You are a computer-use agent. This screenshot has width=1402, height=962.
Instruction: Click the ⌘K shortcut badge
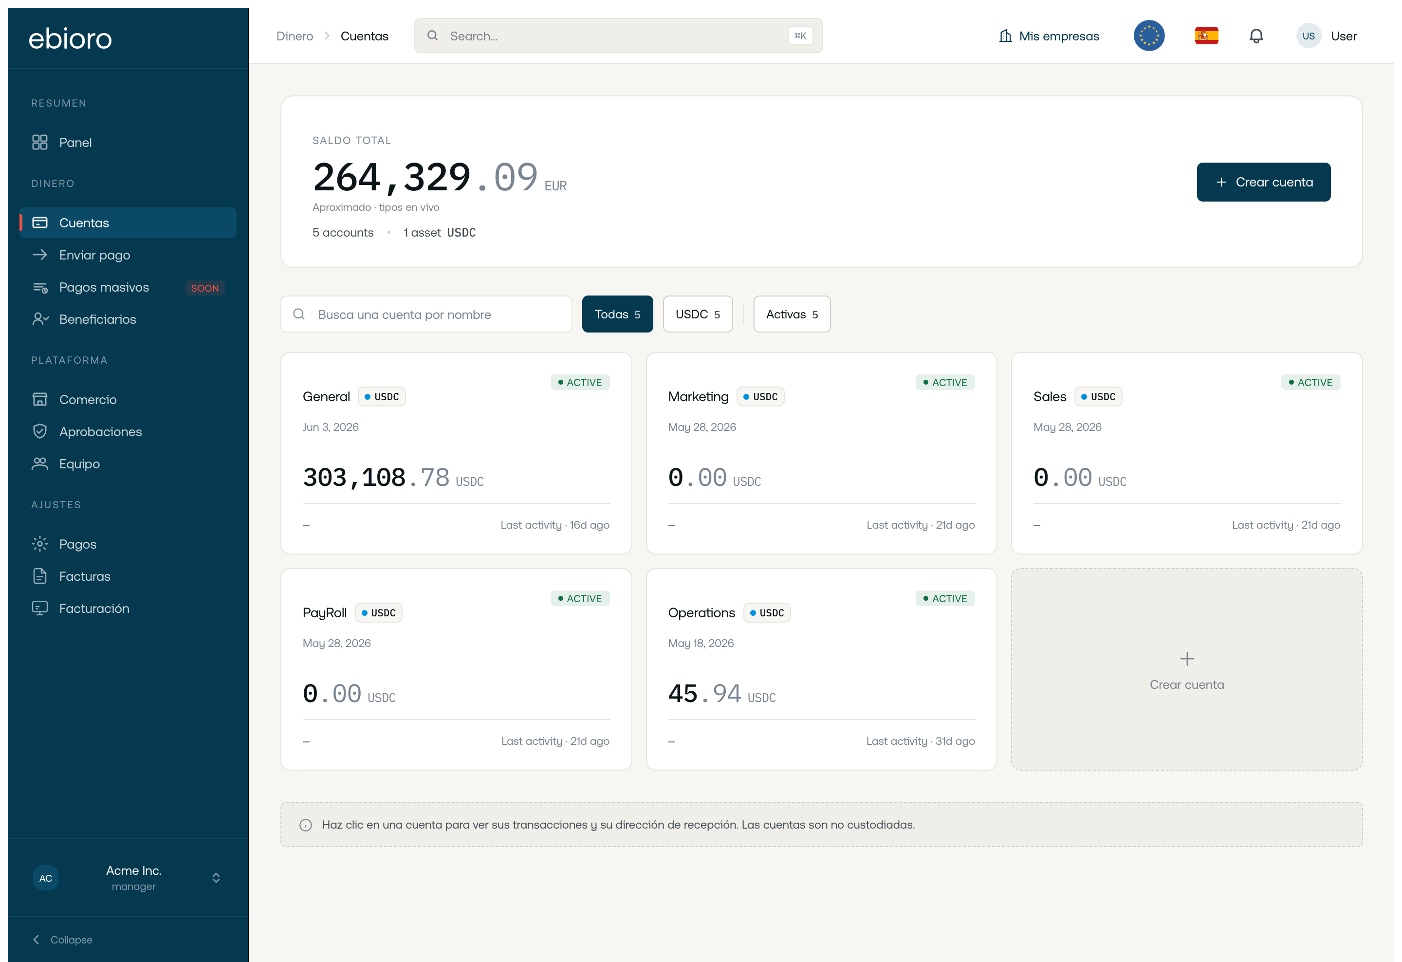[x=800, y=36]
